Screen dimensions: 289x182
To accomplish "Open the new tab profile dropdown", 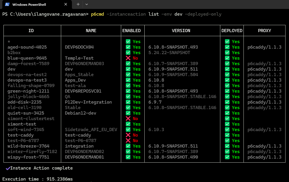I will (87, 4).
